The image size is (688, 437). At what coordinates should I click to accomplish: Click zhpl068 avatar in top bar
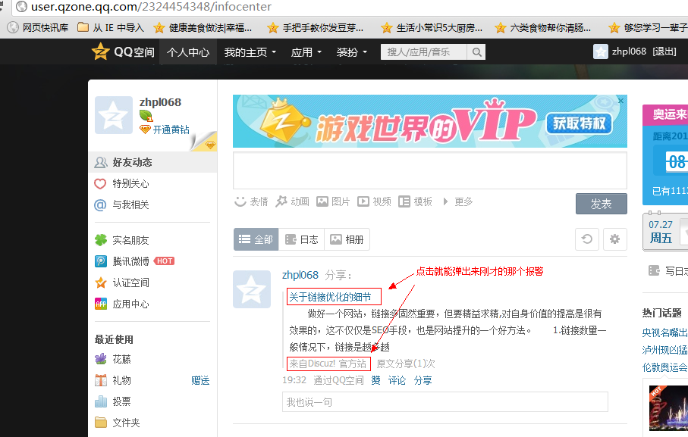click(x=600, y=52)
